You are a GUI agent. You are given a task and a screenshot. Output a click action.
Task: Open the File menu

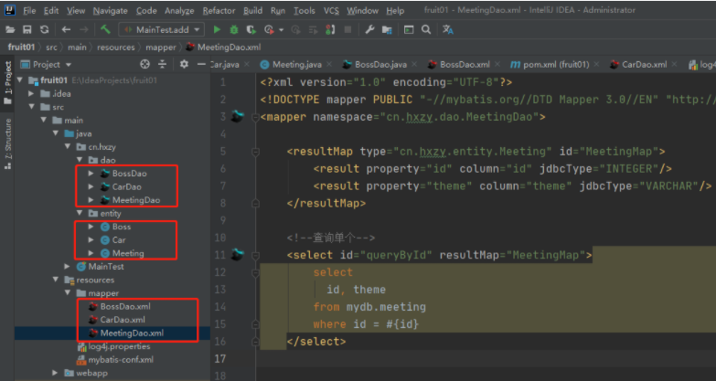pos(29,10)
